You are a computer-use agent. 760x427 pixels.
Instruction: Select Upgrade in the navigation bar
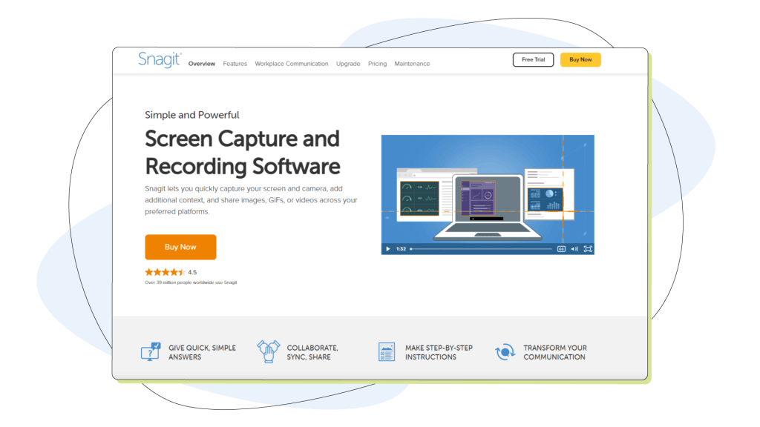pos(348,64)
